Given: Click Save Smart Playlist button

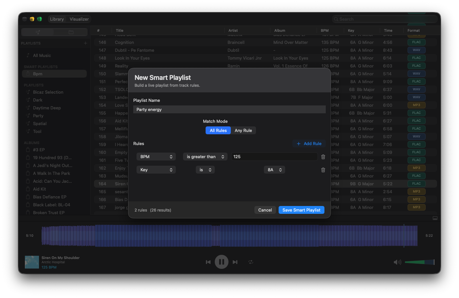Looking at the screenshot, I should tap(301, 210).
